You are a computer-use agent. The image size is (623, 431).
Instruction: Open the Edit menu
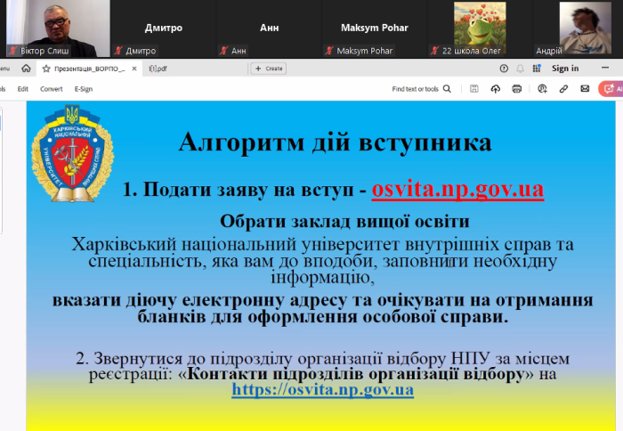(23, 89)
